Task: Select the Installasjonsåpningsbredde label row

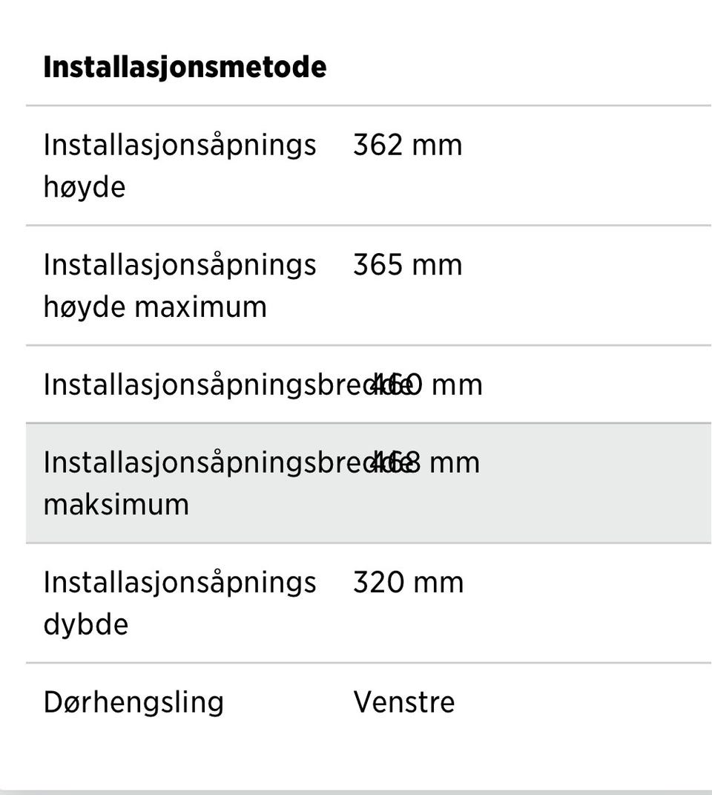Action: pyautogui.click(x=369, y=384)
